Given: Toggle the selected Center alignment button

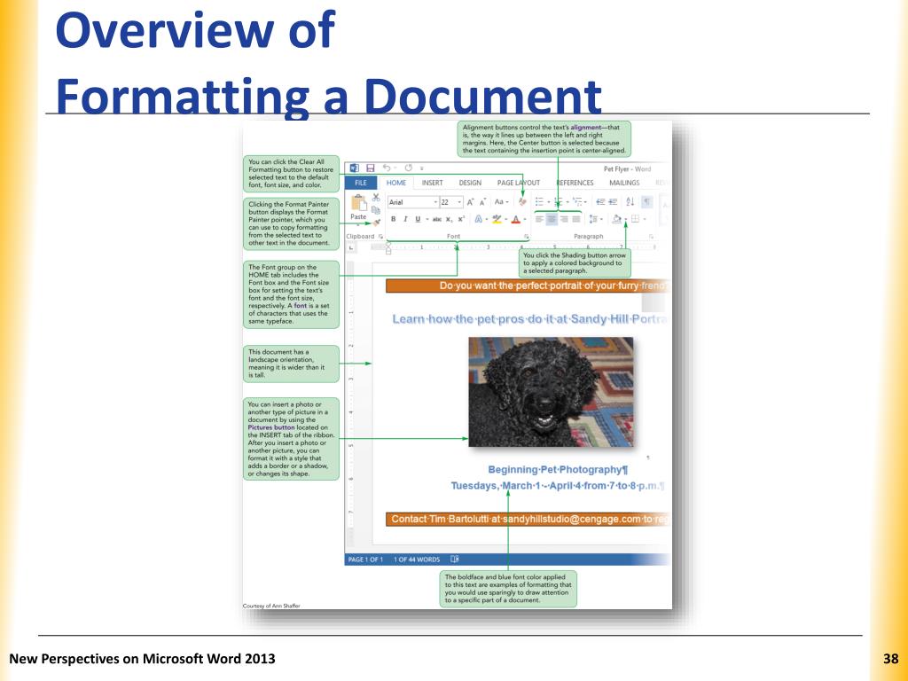Looking at the screenshot, I should coord(552,219).
